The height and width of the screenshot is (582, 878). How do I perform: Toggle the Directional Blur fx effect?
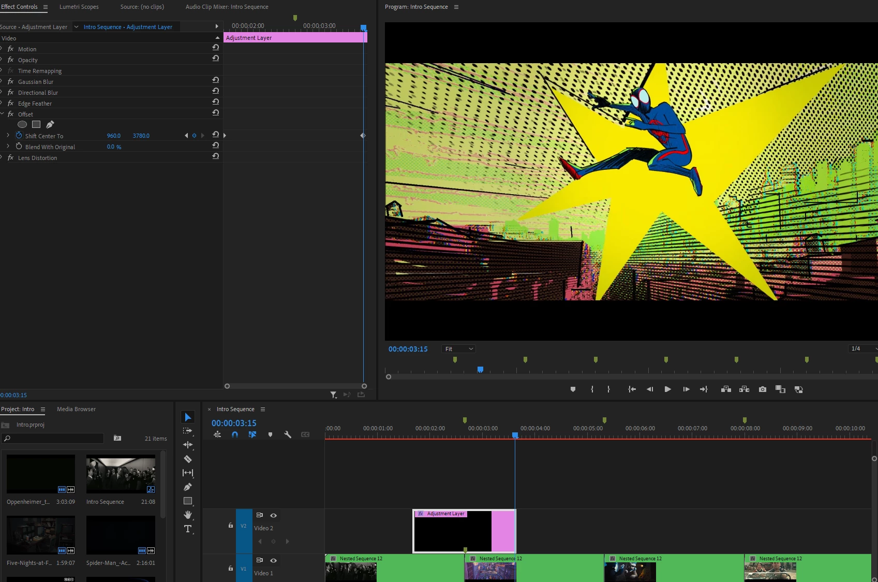(10, 92)
